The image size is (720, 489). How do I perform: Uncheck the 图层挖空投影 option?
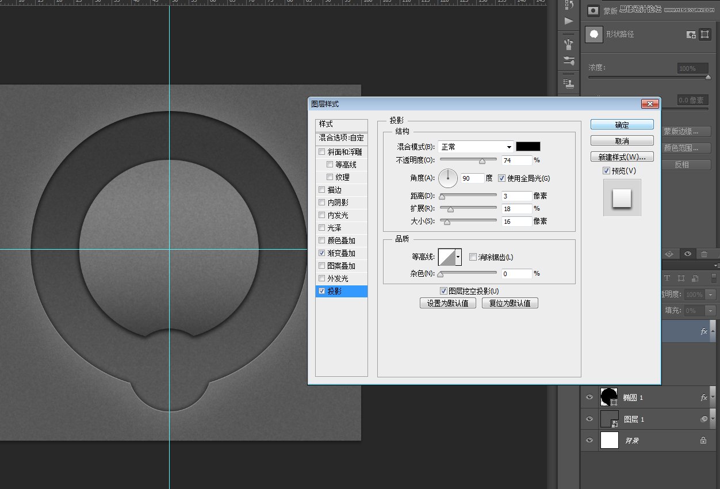click(x=443, y=291)
